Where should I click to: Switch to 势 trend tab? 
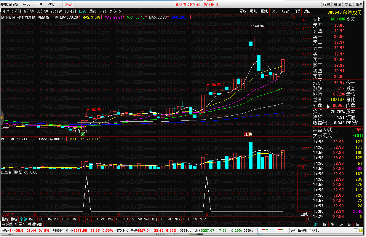(341, 225)
